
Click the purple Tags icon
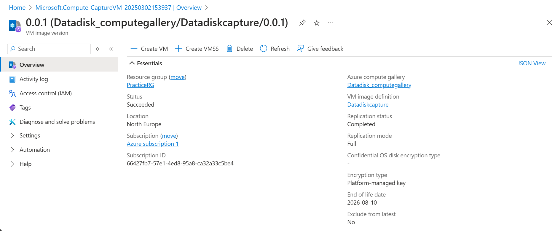[x=12, y=107]
